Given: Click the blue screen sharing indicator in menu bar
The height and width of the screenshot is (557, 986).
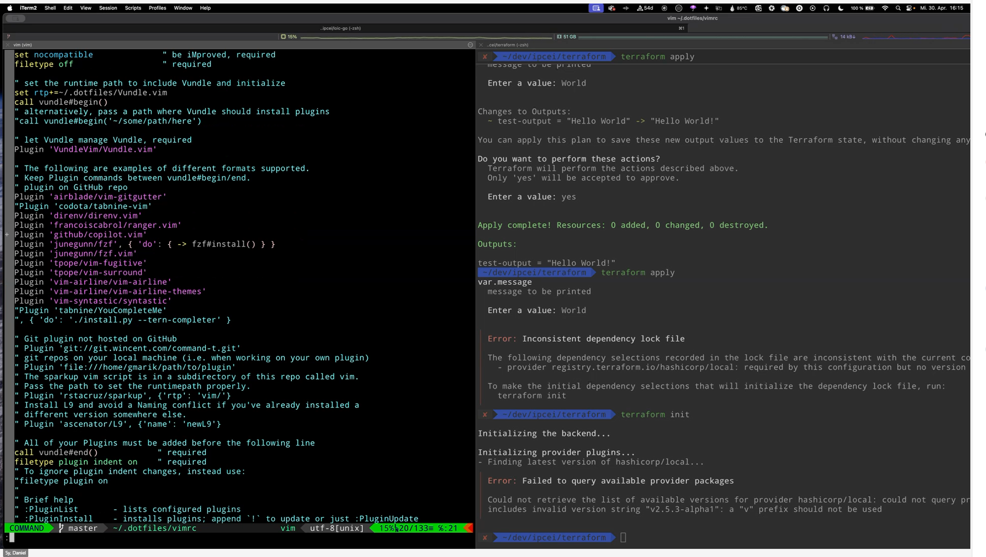Looking at the screenshot, I should click(596, 8).
